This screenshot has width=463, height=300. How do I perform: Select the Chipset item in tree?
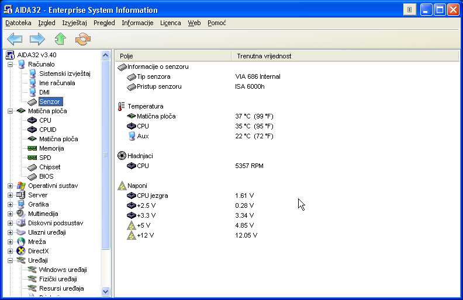[x=49, y=167]
